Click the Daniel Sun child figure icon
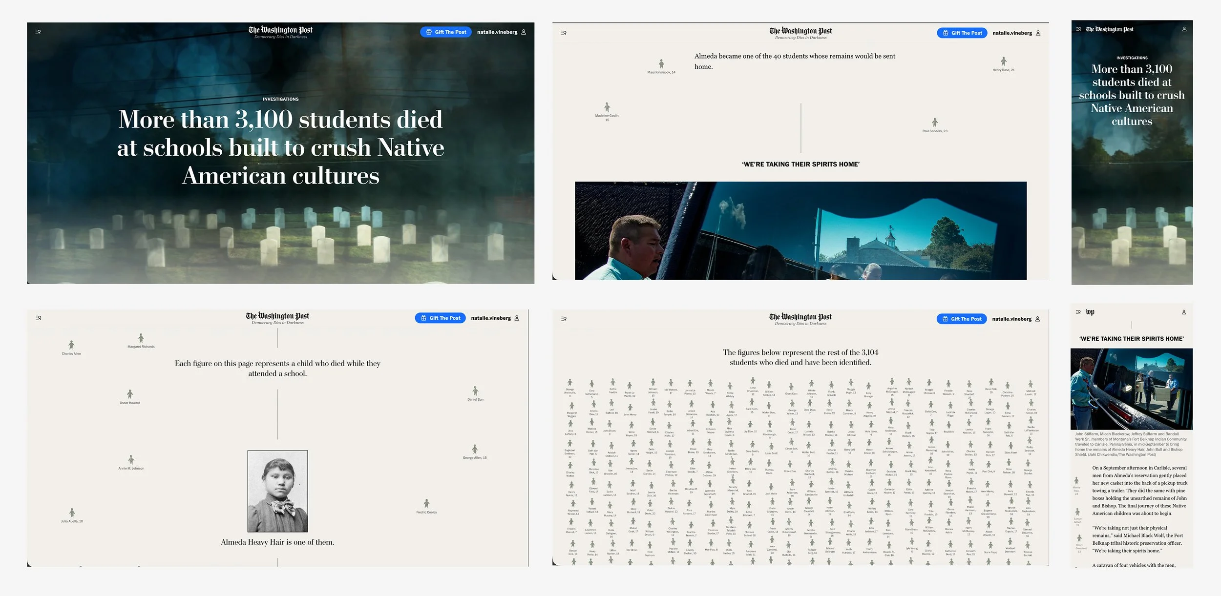 pos(475,390)
